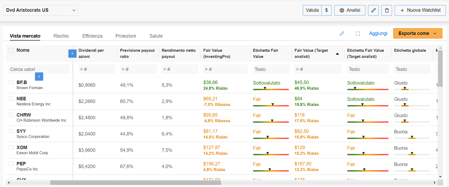Focus the Etichetta Fair Value Testo filter
Image resolution: width=449 pixels, height=187 pixels.
tap(271, 69)
